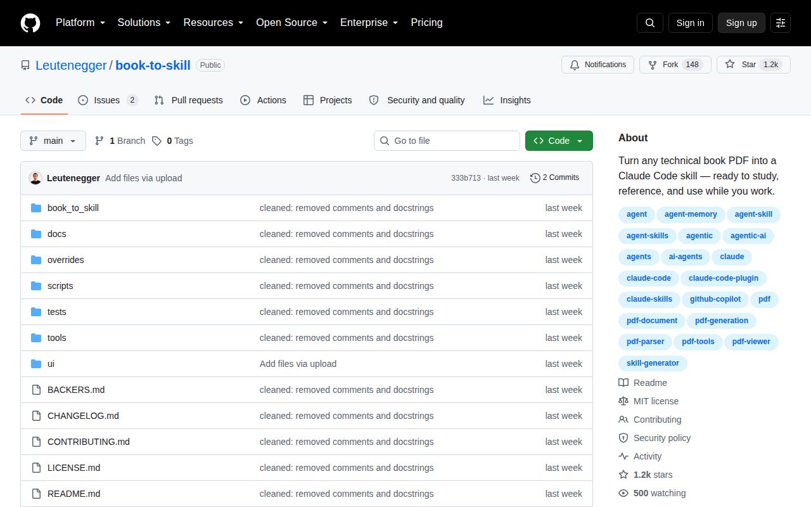Open commit hash 333b713
Viewport: 811px width, 507px height.
(x=466, y=178)
